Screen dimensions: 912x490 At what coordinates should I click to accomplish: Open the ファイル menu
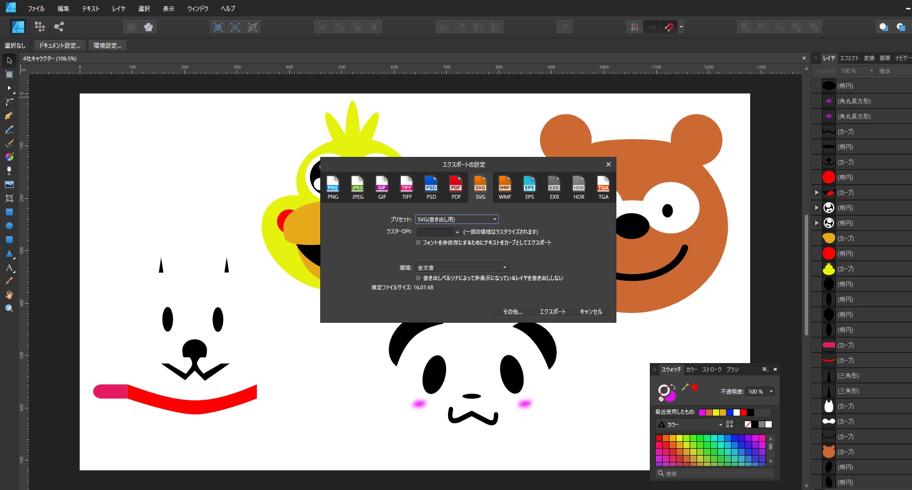pyautogui.click(x=36, y=8)
